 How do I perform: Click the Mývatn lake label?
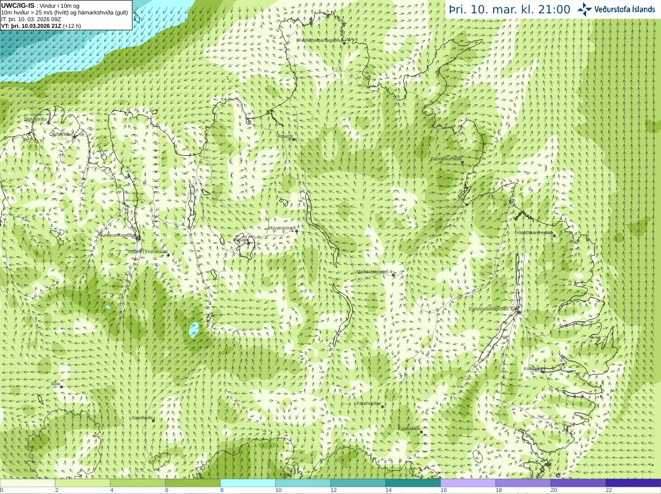point(241,240)
